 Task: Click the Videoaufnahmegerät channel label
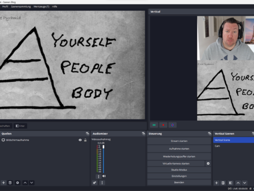101,139
